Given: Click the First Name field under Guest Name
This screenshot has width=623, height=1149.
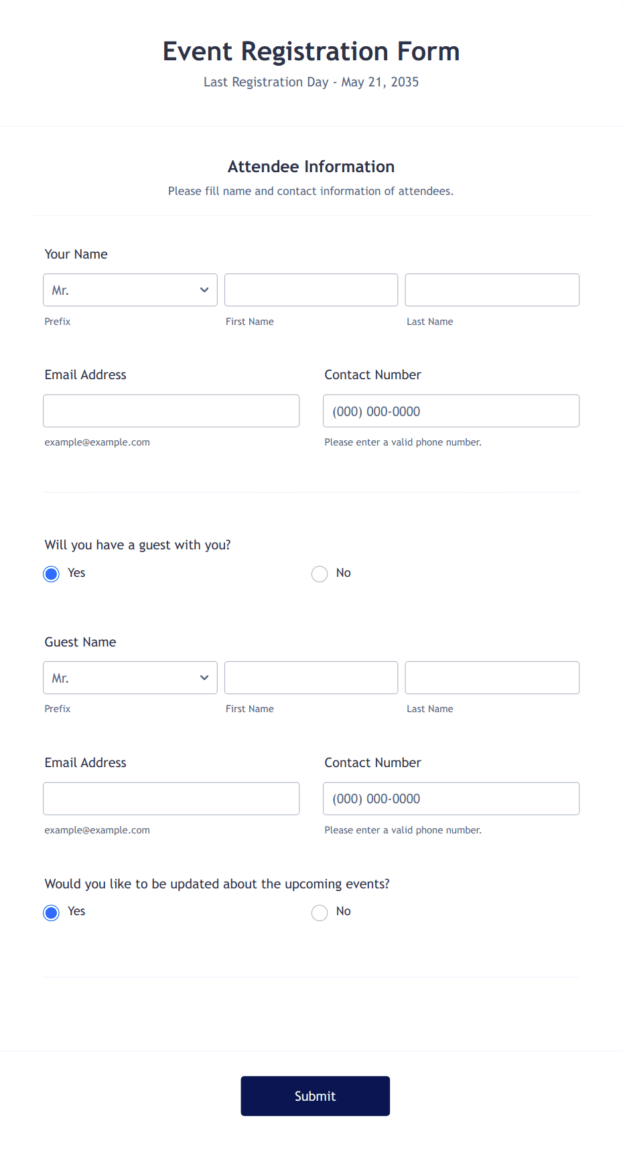Looking at the screenshot, I should click(311, 677).
